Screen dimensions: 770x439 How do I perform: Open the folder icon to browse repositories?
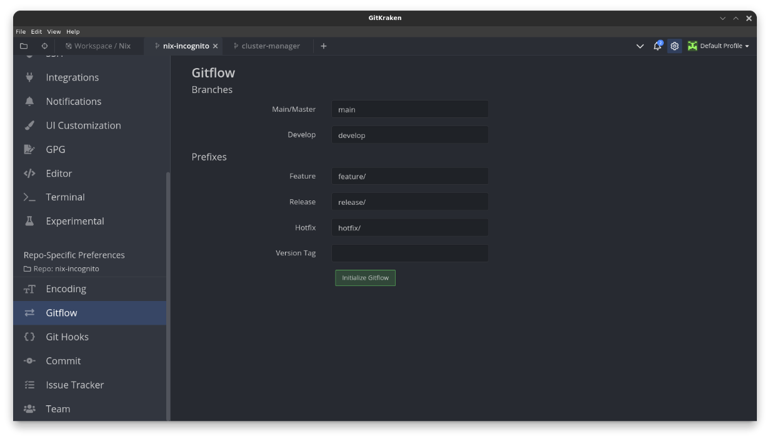point(24,46)
